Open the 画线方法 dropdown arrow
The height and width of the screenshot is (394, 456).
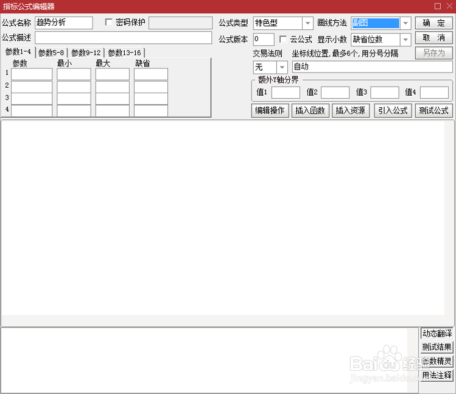click(x=405, y=23)
